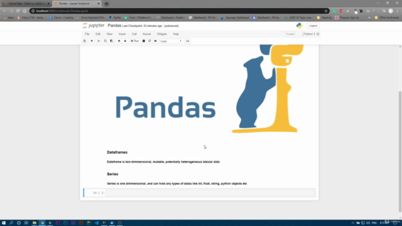The height and width of the screenshot is (226, 402).
Task: Select the Pandas - Jupyter Notebook tab
Action: click(x=77, y=4)
